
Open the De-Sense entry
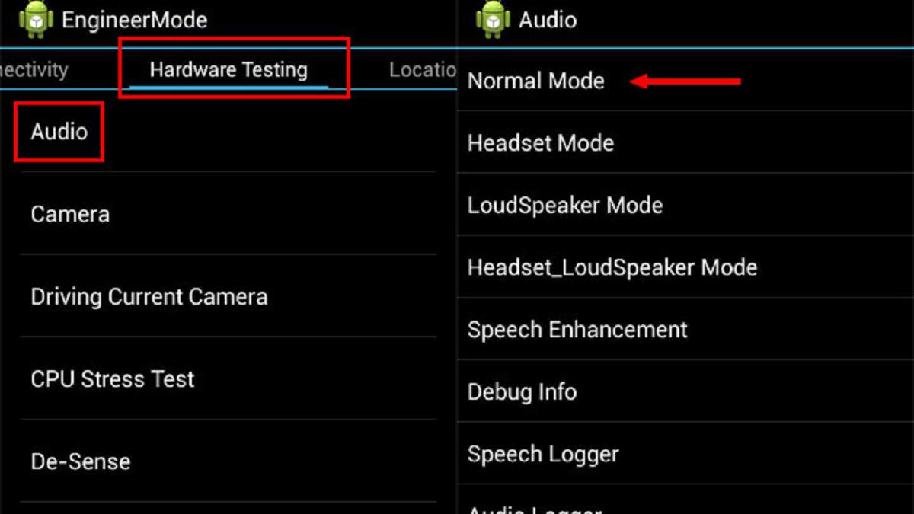(x=228, y=461)
